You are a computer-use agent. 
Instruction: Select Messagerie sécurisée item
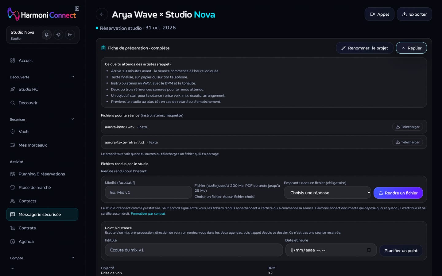(x=42, y=214)
